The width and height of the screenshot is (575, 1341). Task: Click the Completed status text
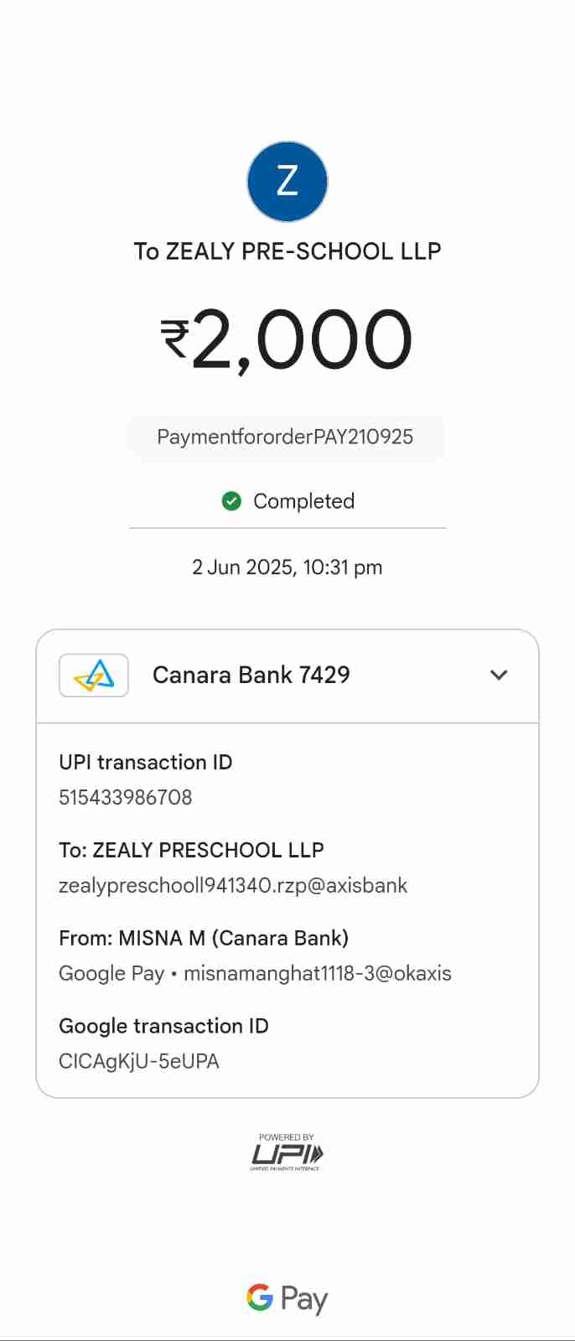[x=303, y=501]
